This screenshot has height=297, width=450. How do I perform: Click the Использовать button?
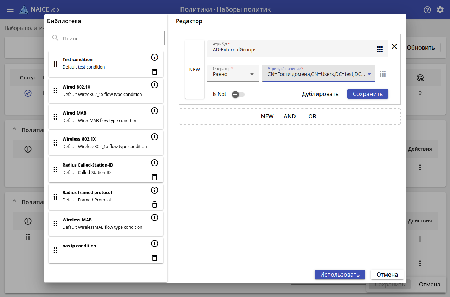pos(340,275)
